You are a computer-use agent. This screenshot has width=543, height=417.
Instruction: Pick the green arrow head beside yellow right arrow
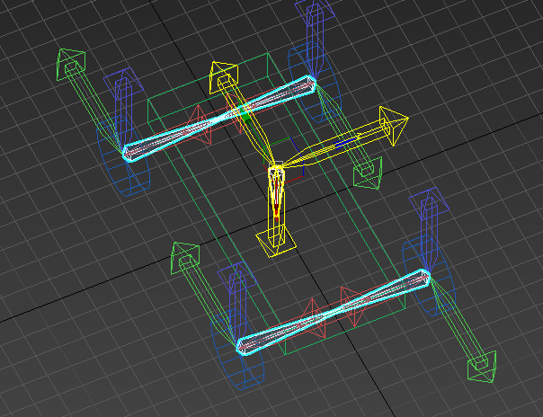(x=368, y=173)
